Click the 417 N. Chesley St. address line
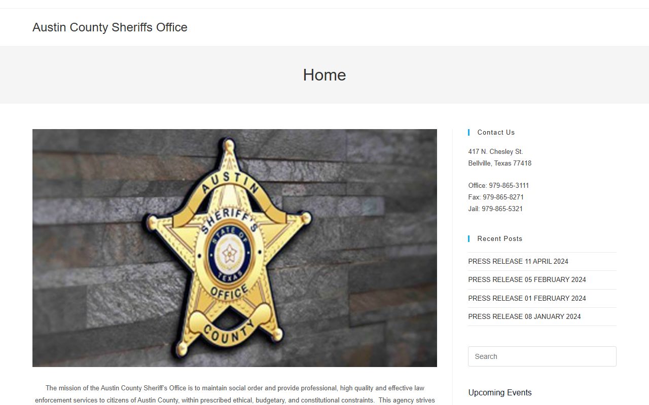This screenshot has width=649, height=405. [x=495, y=151]
